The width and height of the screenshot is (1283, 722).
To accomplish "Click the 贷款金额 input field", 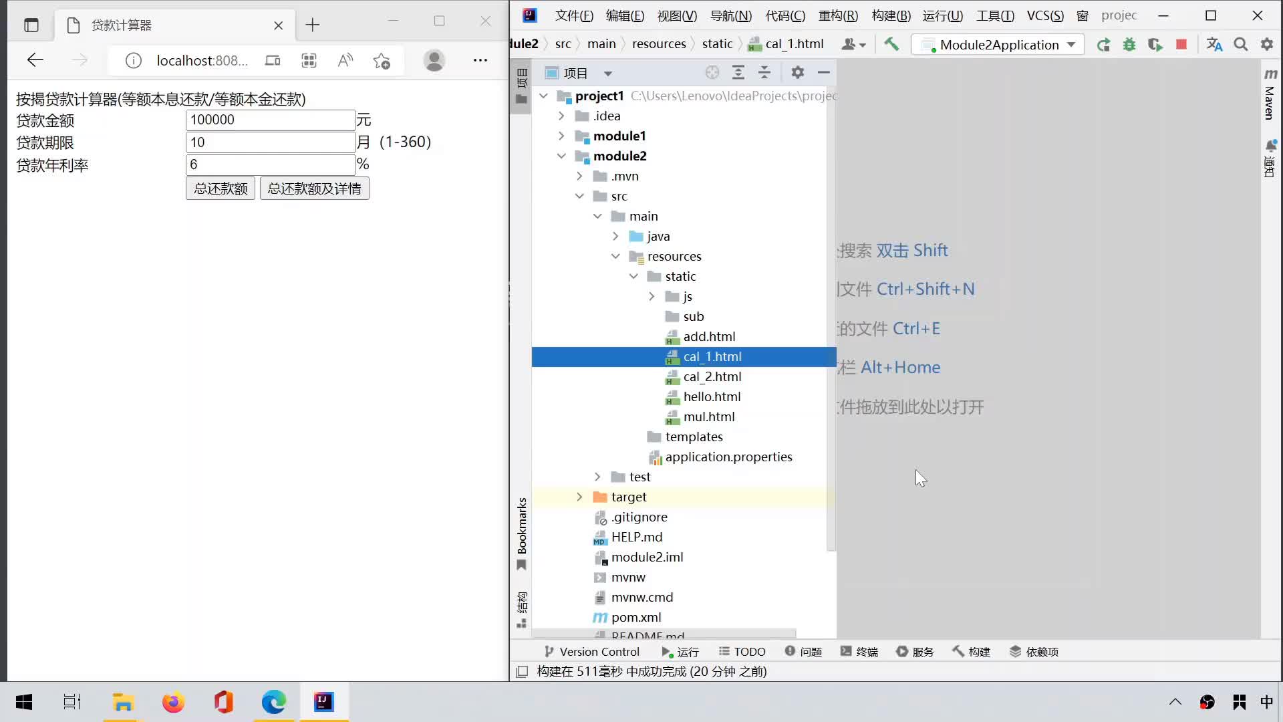I will click(x=270, y=120).
